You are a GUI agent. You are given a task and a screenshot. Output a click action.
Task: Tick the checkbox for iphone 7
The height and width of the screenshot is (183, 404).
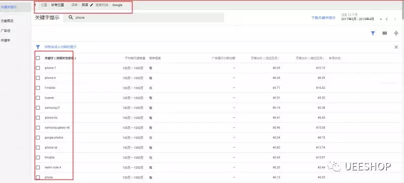38,68
